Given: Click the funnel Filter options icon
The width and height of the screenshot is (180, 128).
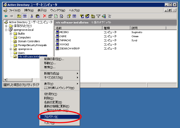Looking at the screenshot, I should (x=98, y=16).
